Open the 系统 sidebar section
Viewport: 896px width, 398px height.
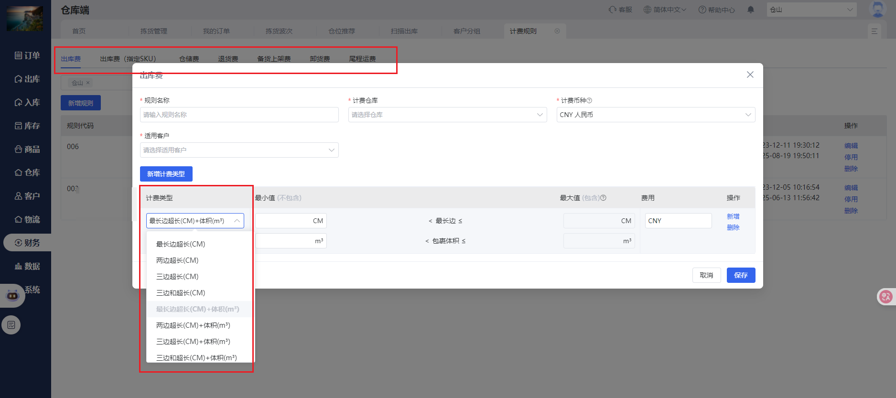pos(32,290)
